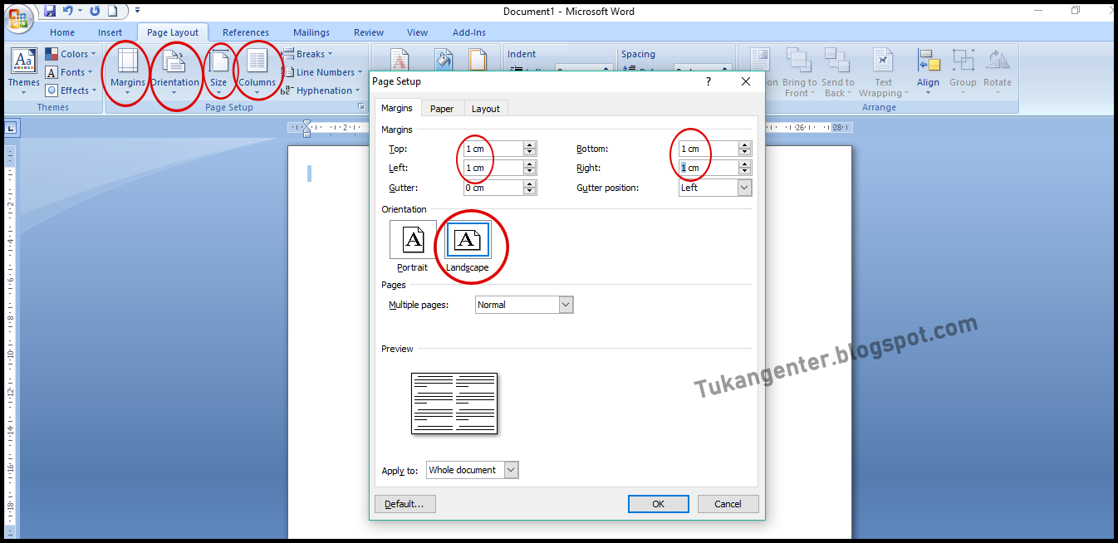Image resolution: width=1118 pixels, height=543 pixels.
Task: Click Bring to Front in Arrange group
Action: [x=799, y=72]
